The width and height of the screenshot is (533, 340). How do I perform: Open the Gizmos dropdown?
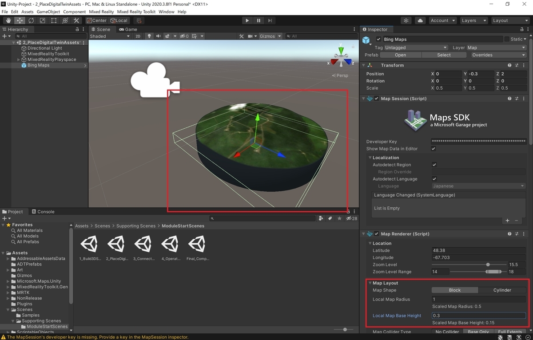tap(270, 36)
